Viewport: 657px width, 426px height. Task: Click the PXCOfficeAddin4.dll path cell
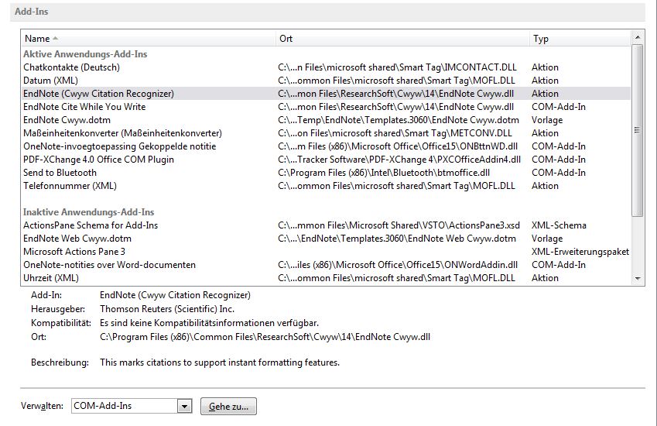(399, 160)
